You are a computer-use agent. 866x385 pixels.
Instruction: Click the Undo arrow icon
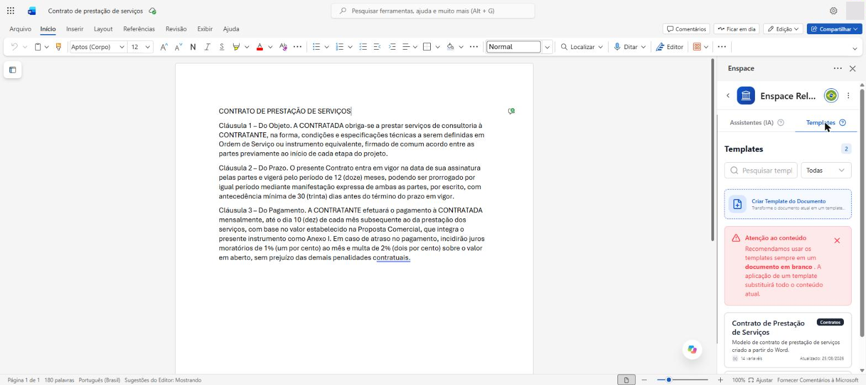click(14, 47)
